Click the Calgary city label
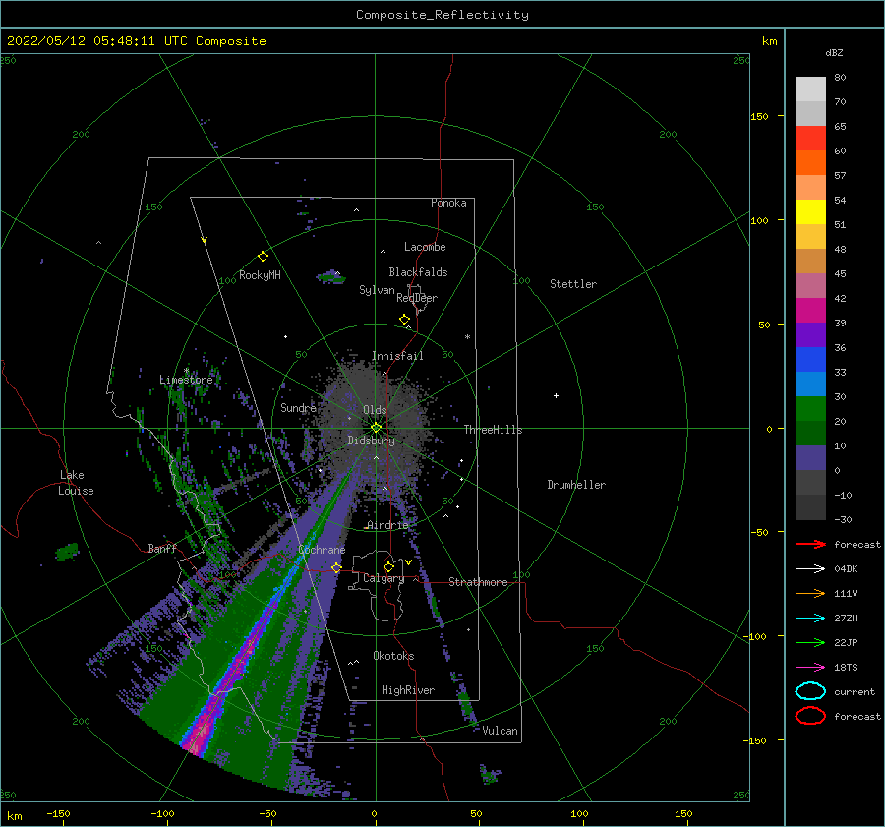 click(x=383, y=578)
